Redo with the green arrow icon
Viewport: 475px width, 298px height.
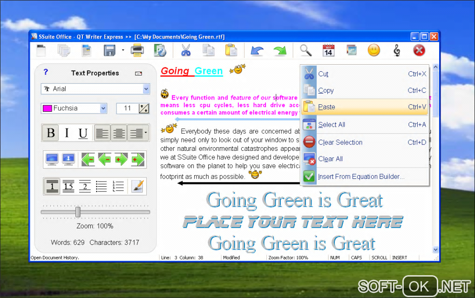click(x=280, y=51)
